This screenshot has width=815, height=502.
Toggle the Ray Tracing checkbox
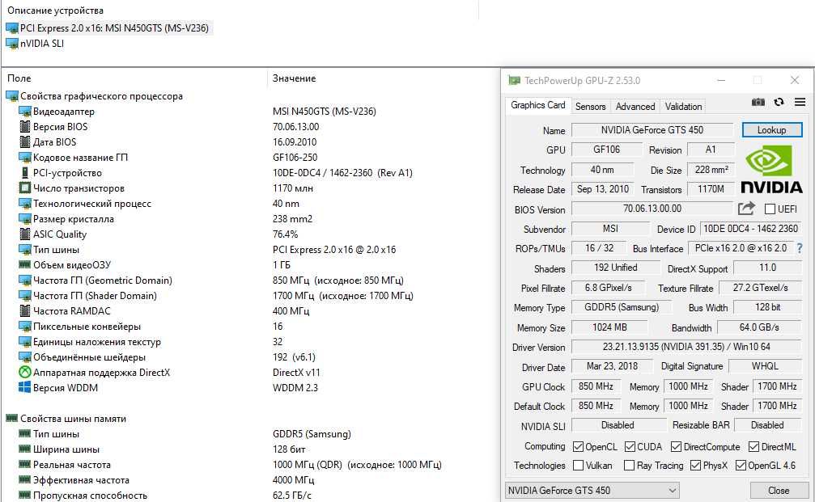point(629,466)
